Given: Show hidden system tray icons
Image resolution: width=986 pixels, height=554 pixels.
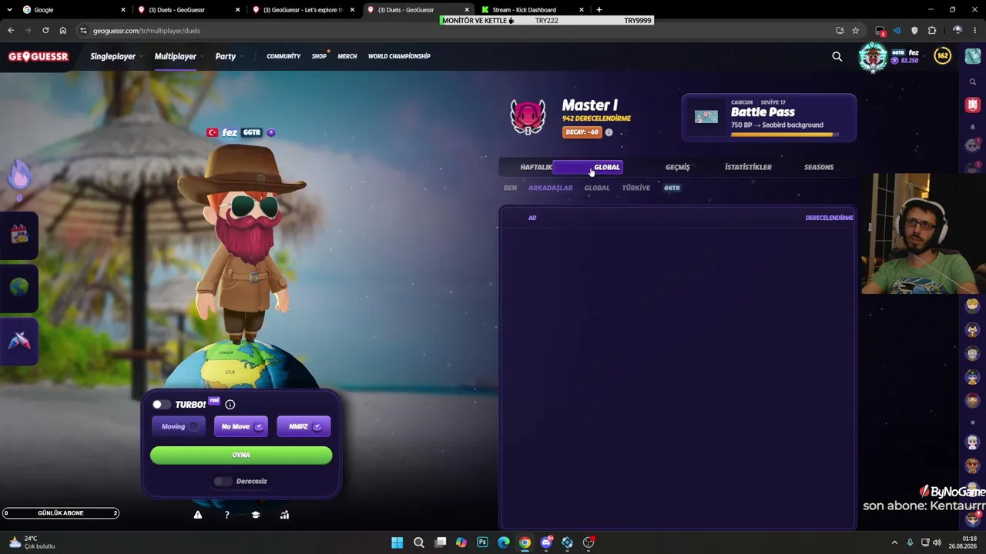Looking at the screenshot, I should click(894, 542).
